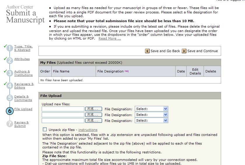Open the Read More link

point(110,38)
